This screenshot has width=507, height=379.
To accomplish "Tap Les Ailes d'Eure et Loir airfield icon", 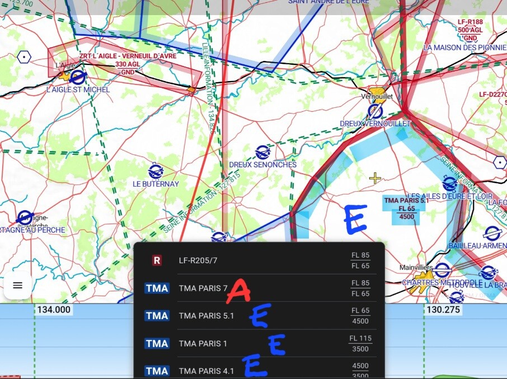I will click(x=449, y=183).
